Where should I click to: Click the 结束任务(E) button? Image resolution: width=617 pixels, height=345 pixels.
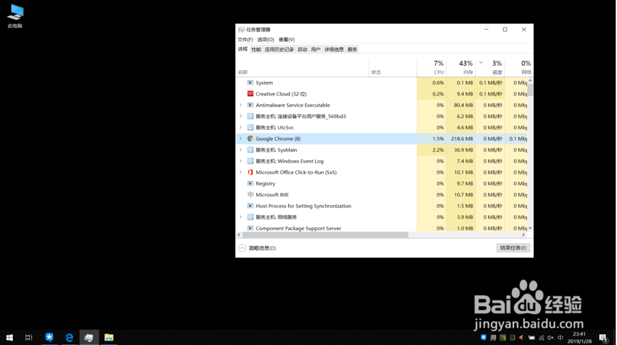(513, 248)
